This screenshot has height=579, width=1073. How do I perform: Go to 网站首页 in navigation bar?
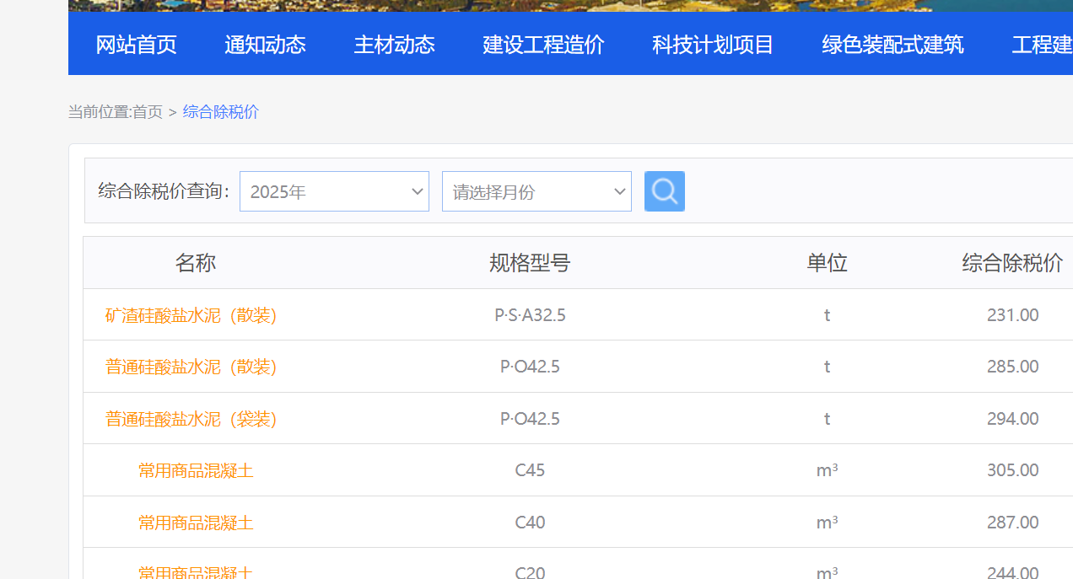point(136,45)
